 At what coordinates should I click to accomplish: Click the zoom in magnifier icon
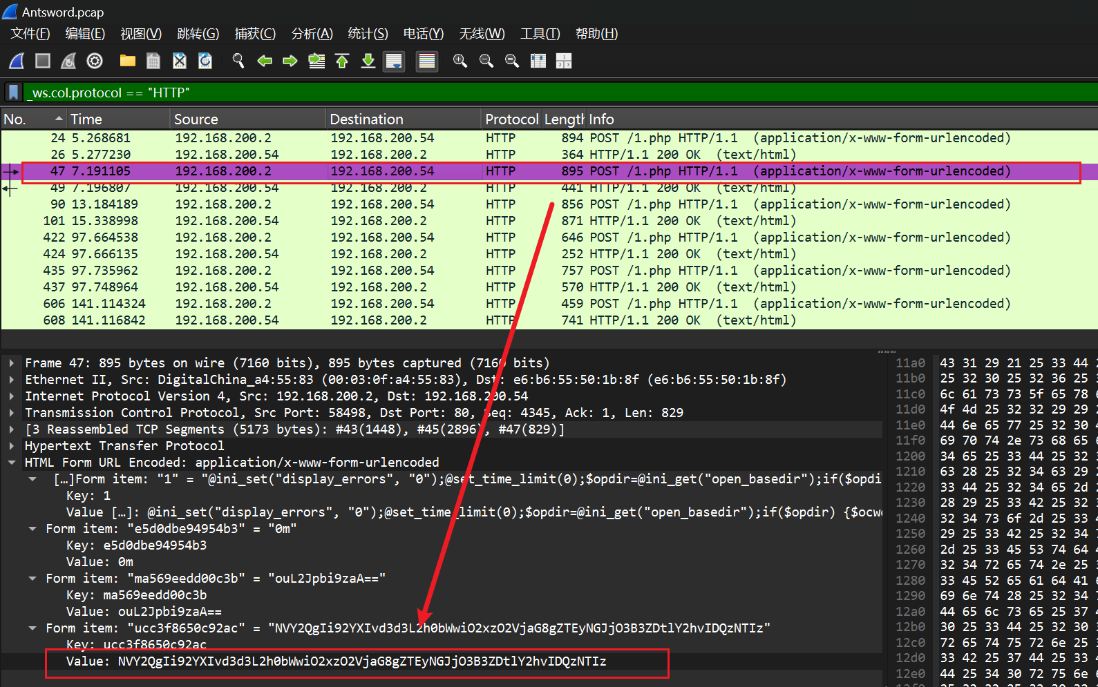click(x=460, y=61)
